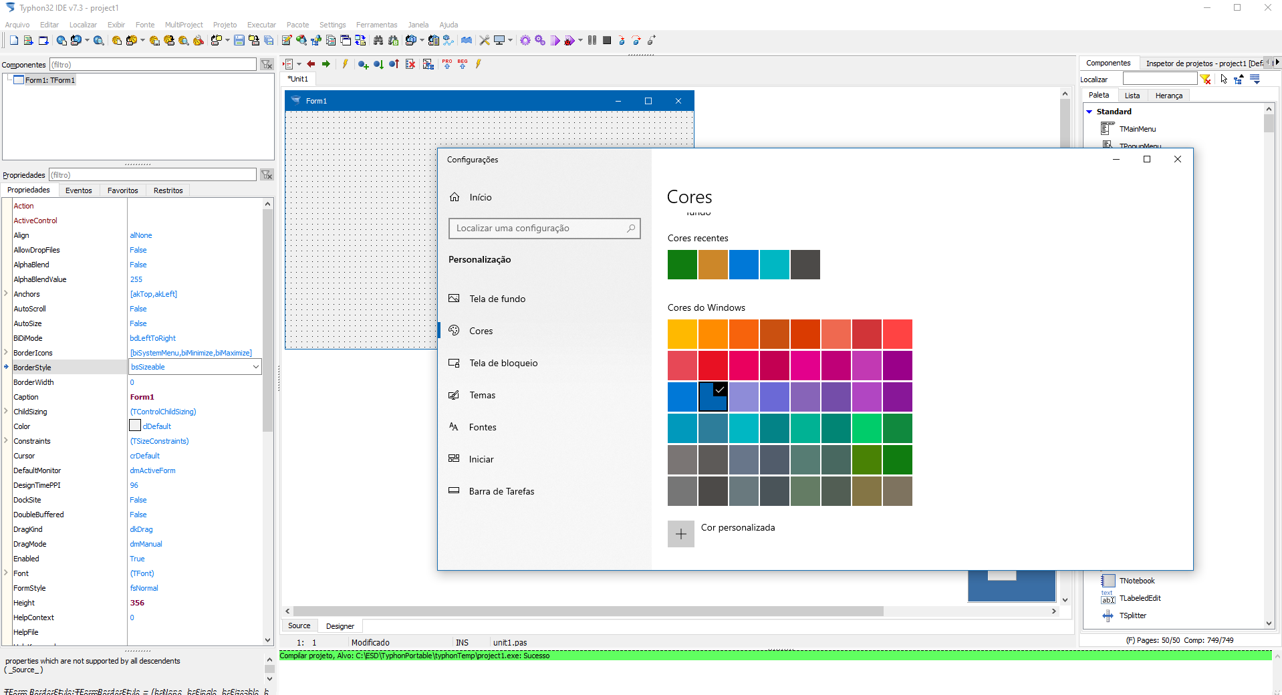Select the checked dark blue Windows color swatch

[x=713, y=397]
